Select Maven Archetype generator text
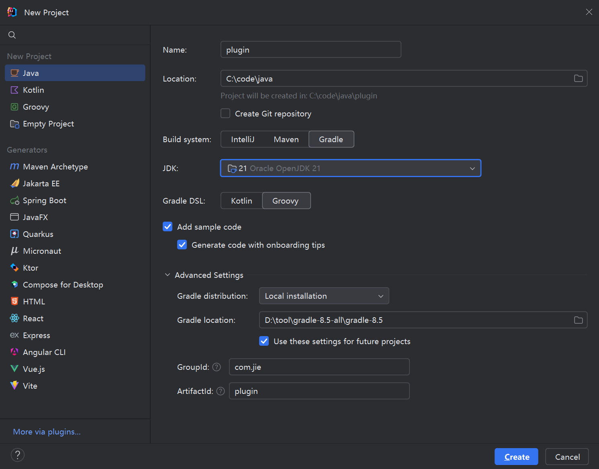This screenshot has height=469, width=599. pyautogui.click(x=55, y=167)
